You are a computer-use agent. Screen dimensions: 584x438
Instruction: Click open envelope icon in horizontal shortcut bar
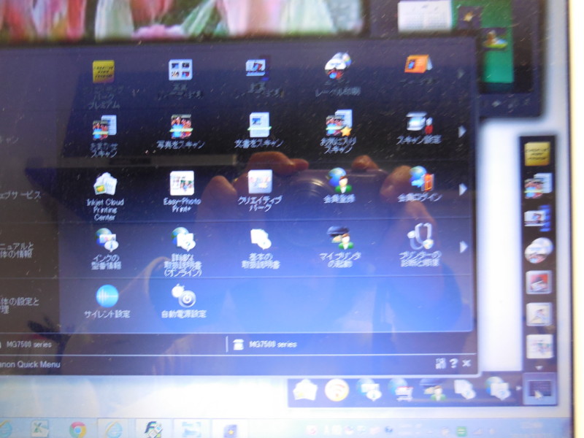(305, 391)
